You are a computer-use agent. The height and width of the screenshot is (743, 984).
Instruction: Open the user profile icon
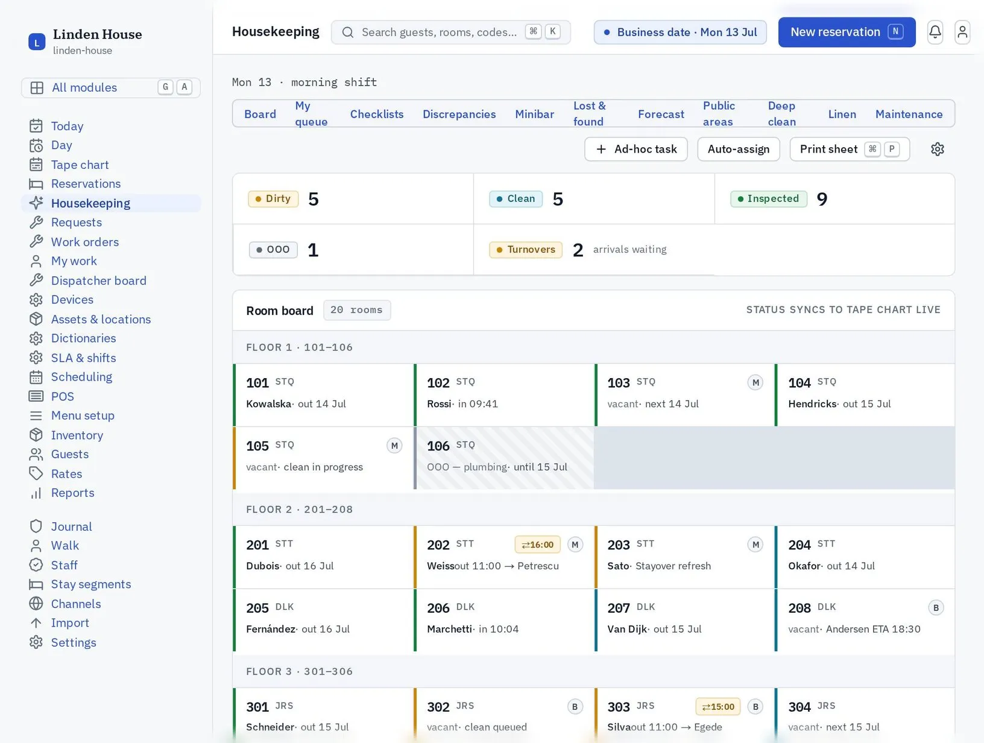click(962, 32)
